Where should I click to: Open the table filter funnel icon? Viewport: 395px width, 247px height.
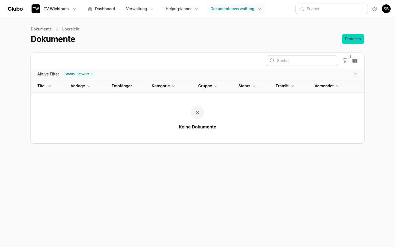[345, 61]
